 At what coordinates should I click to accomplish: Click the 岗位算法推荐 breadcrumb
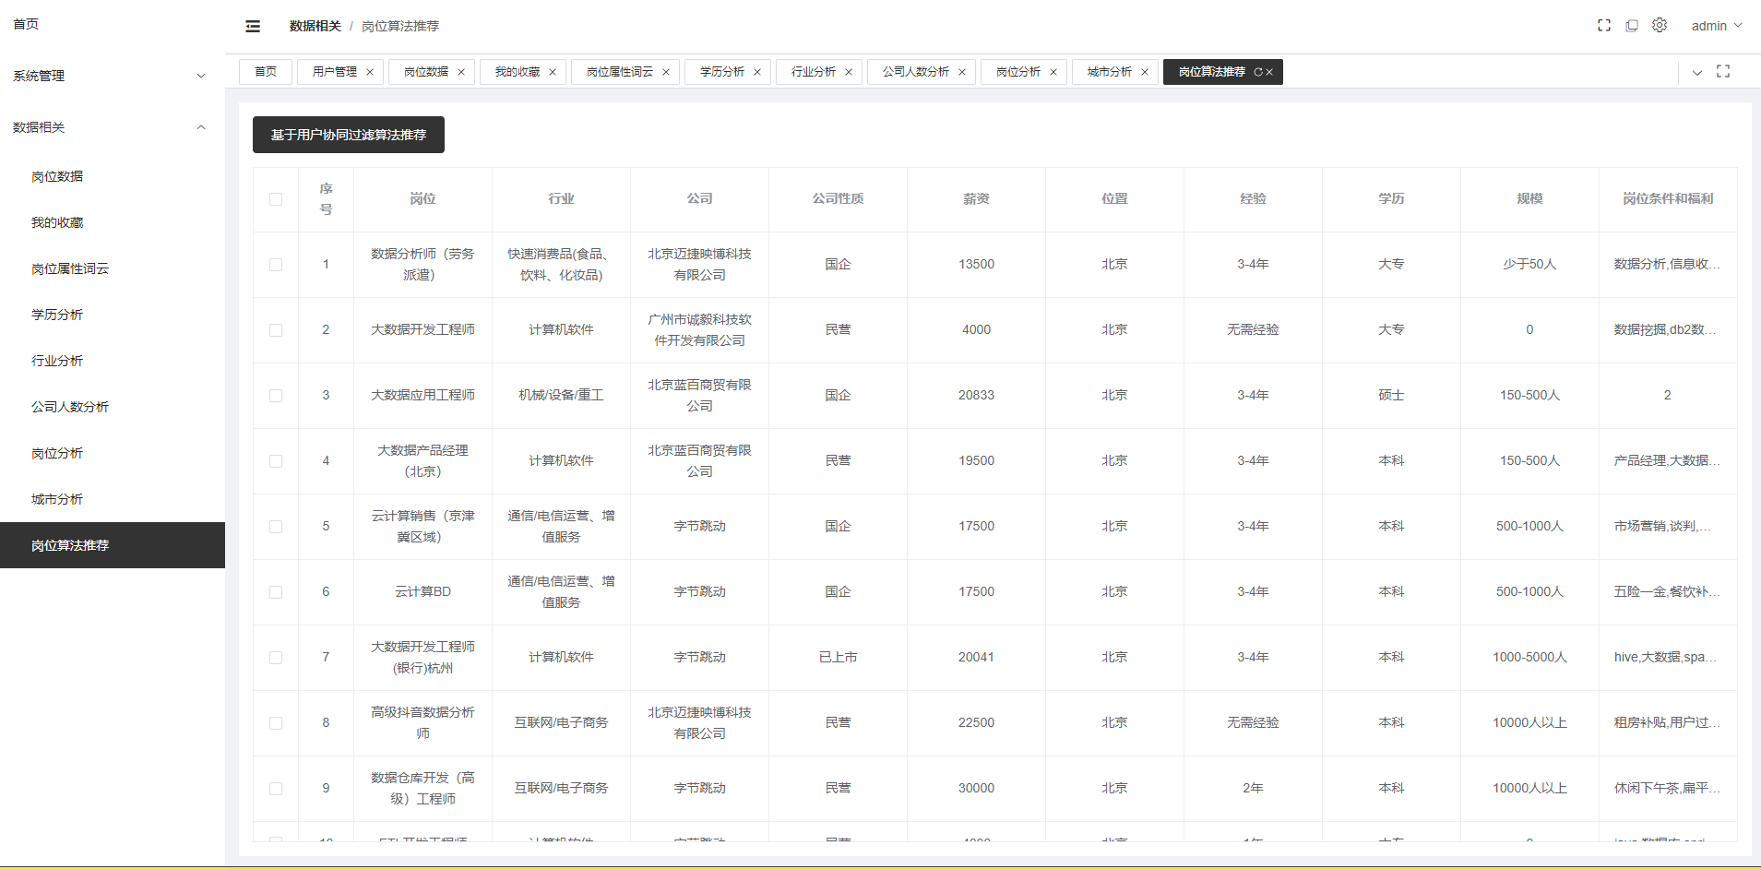pyautogui.click(x=400, y=26)
